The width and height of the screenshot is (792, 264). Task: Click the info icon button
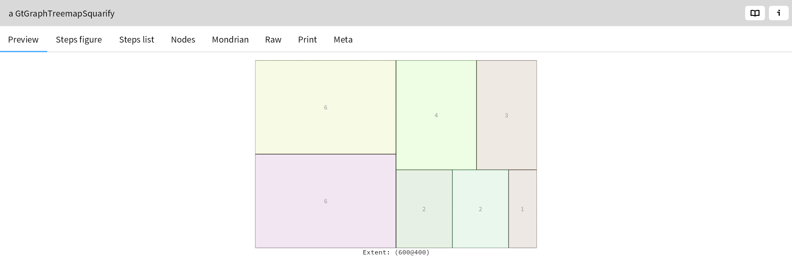(x=778, y=13)
